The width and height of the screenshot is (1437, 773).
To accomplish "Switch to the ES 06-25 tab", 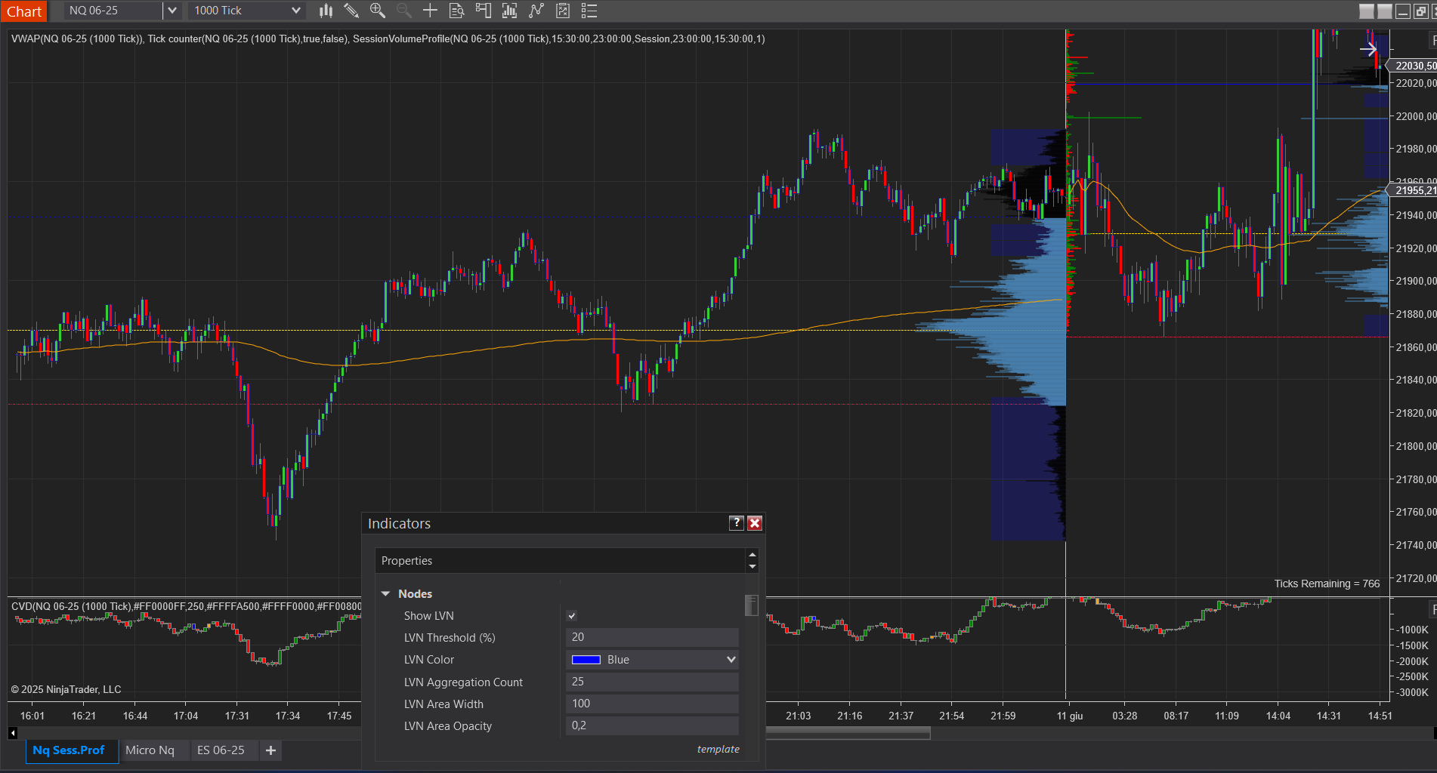I will [x=221, y=750].
